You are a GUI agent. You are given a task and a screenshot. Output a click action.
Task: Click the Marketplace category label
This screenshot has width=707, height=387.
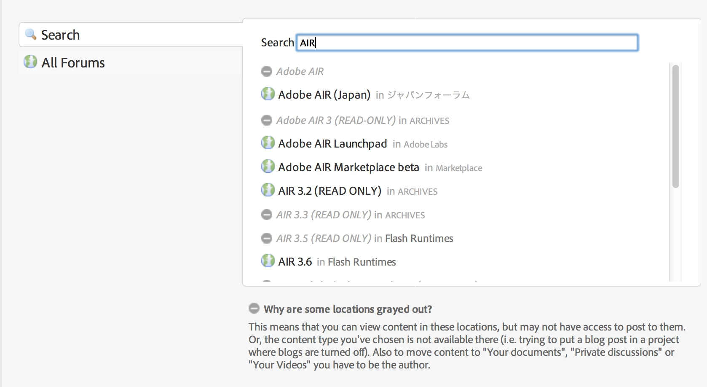click(459, 168)
